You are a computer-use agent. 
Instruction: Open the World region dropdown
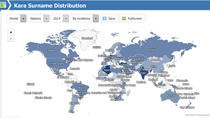(x=16, y=18)
